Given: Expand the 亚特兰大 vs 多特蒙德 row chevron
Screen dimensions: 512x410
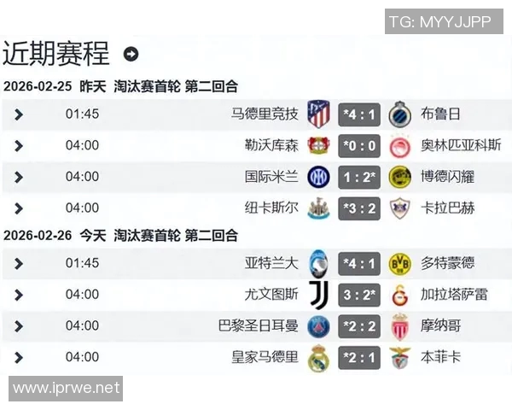Looking at the screenshot, I should (19, 263).
